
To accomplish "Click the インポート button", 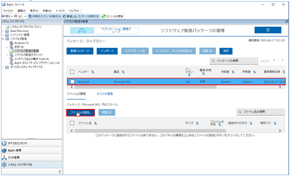I will [107, 51].
